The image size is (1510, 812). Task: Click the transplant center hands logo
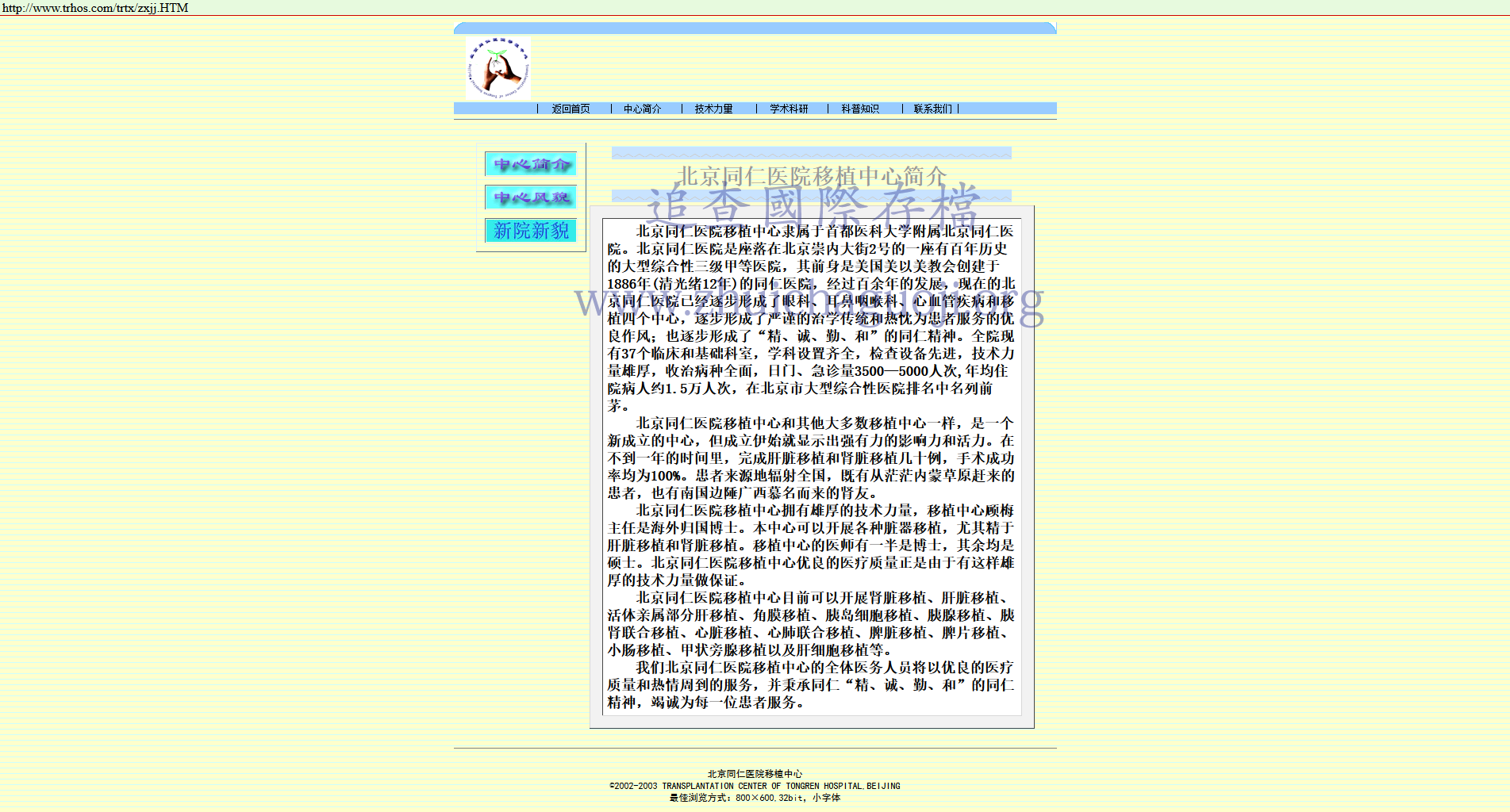[498, 68]
